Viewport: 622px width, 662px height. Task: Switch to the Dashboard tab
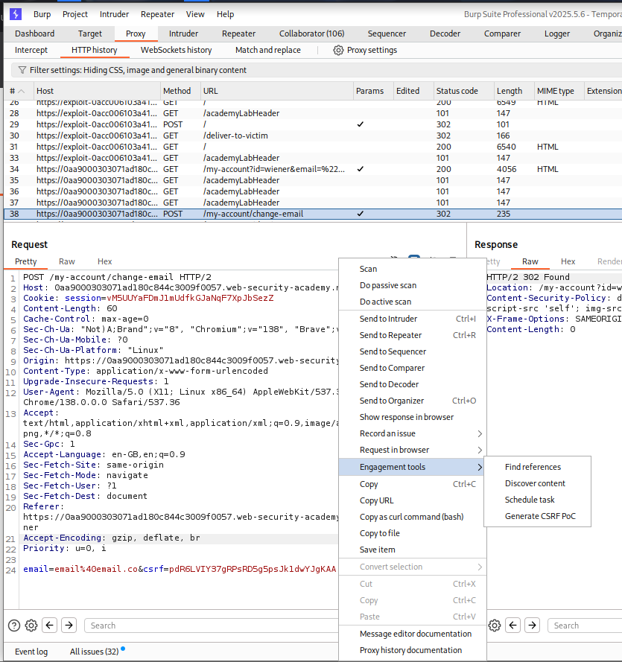pos(34,34)
